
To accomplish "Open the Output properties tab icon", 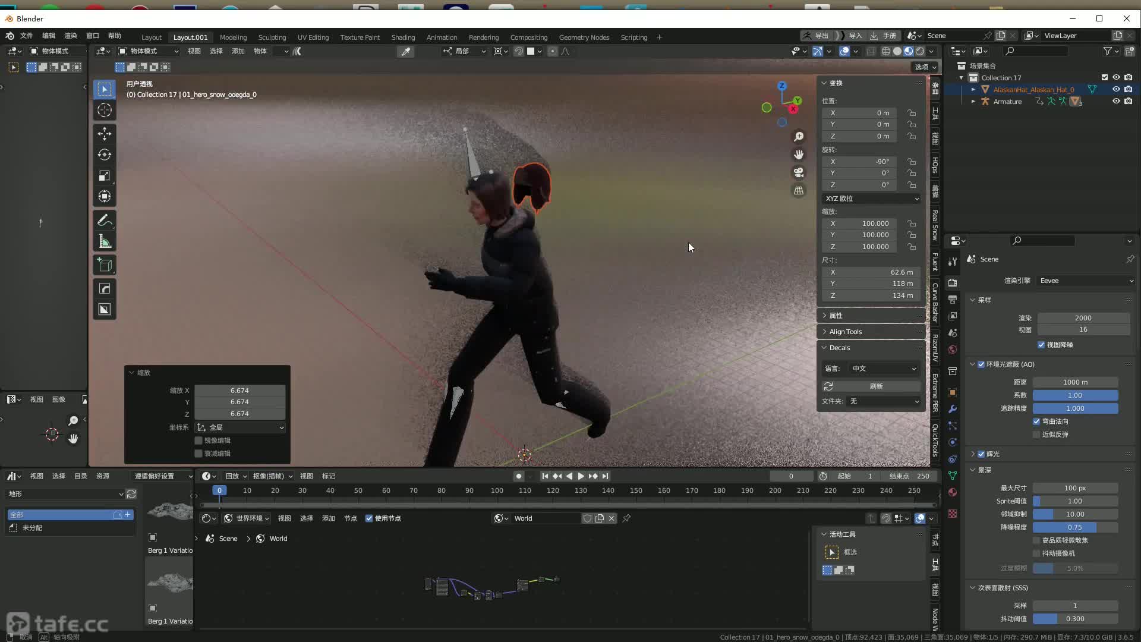I will coord(953,299).
